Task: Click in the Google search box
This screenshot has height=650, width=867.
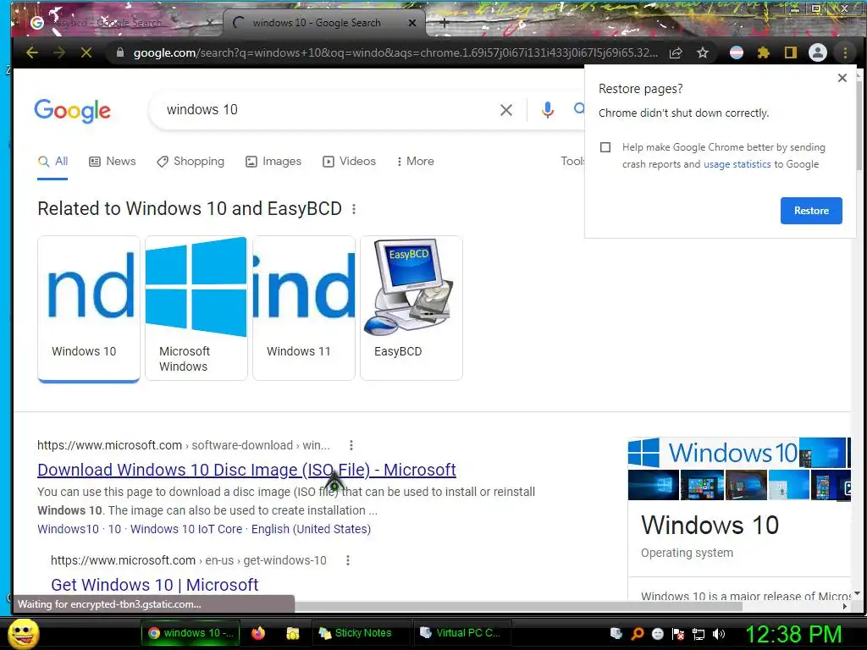Action: 326,109
